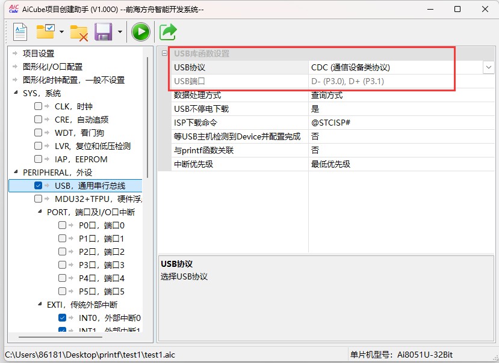Click the green generate run button

(x=141, y=32)
